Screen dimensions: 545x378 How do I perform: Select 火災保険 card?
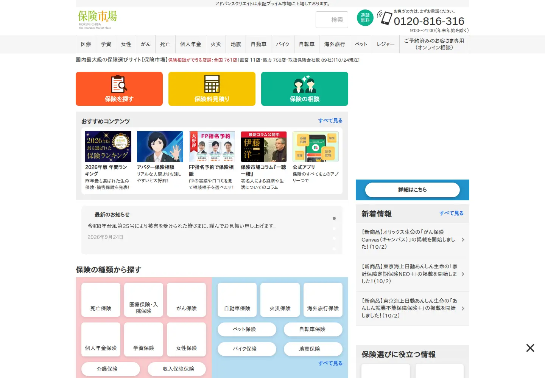click(280, 300)
